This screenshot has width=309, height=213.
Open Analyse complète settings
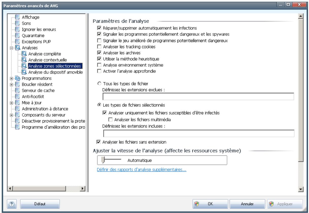tap(45, 54)
